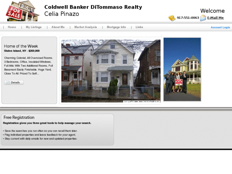Image resolution: width=232 pixels, height=174 pixels.
Task: Click the Staten Island colonial house photo
Action: point(111,71)
